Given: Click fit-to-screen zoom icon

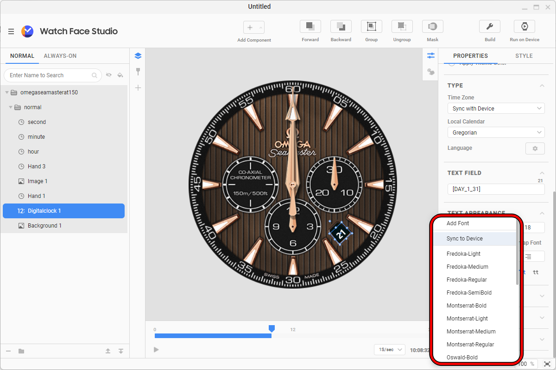Looking at the screenshot, I should point(547,364).
